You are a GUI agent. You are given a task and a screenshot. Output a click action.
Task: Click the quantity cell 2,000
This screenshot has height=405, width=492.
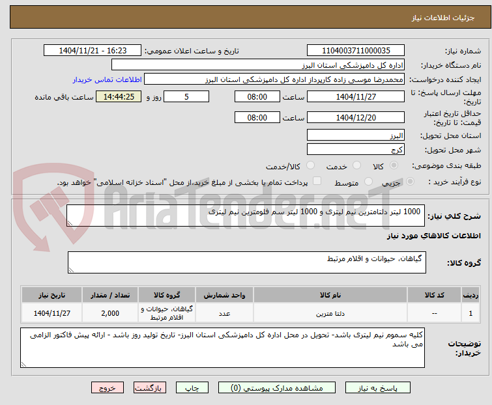(x=110, y=313)
